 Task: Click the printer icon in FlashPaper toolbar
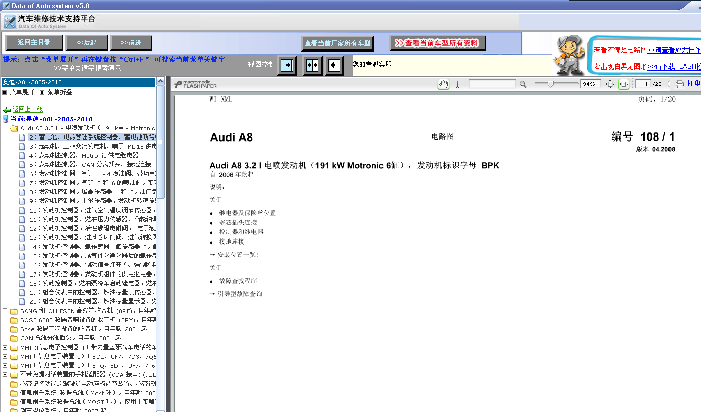coord(680,84)
